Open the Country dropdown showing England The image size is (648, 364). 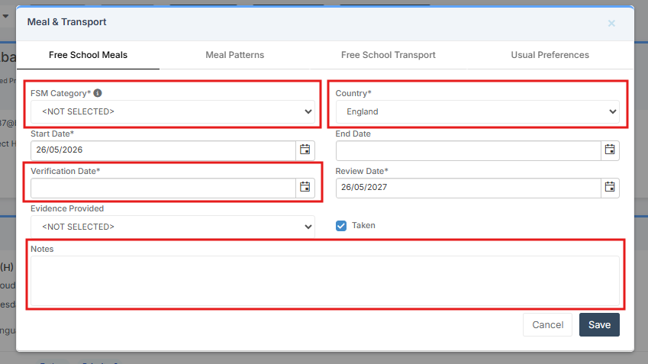[477, 111]
